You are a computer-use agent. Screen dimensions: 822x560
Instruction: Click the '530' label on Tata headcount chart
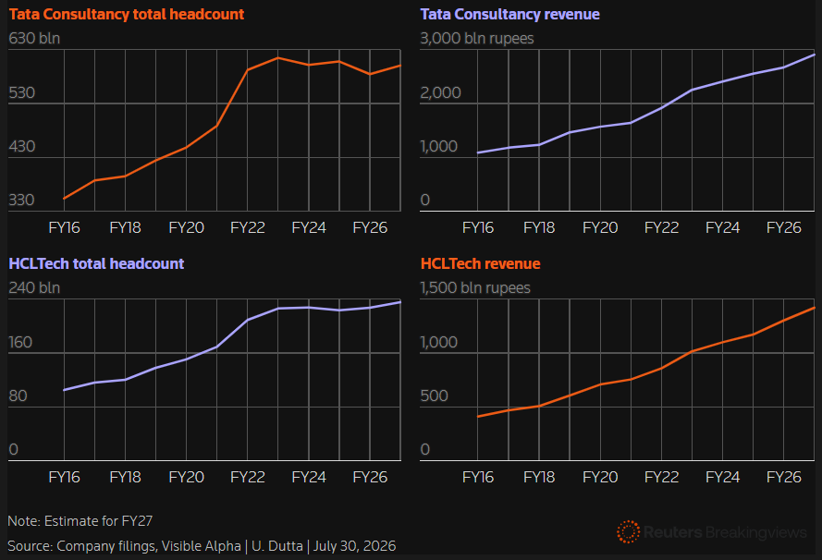click(x=22, y=92)
